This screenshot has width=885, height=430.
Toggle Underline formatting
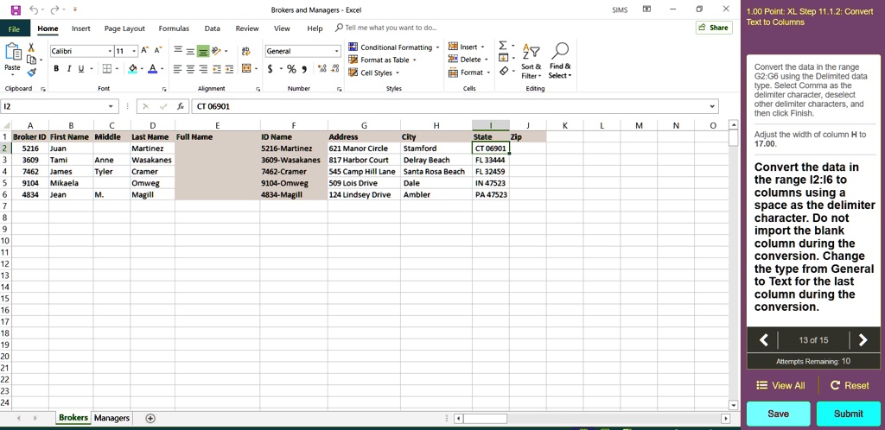[x=80, y=69]
